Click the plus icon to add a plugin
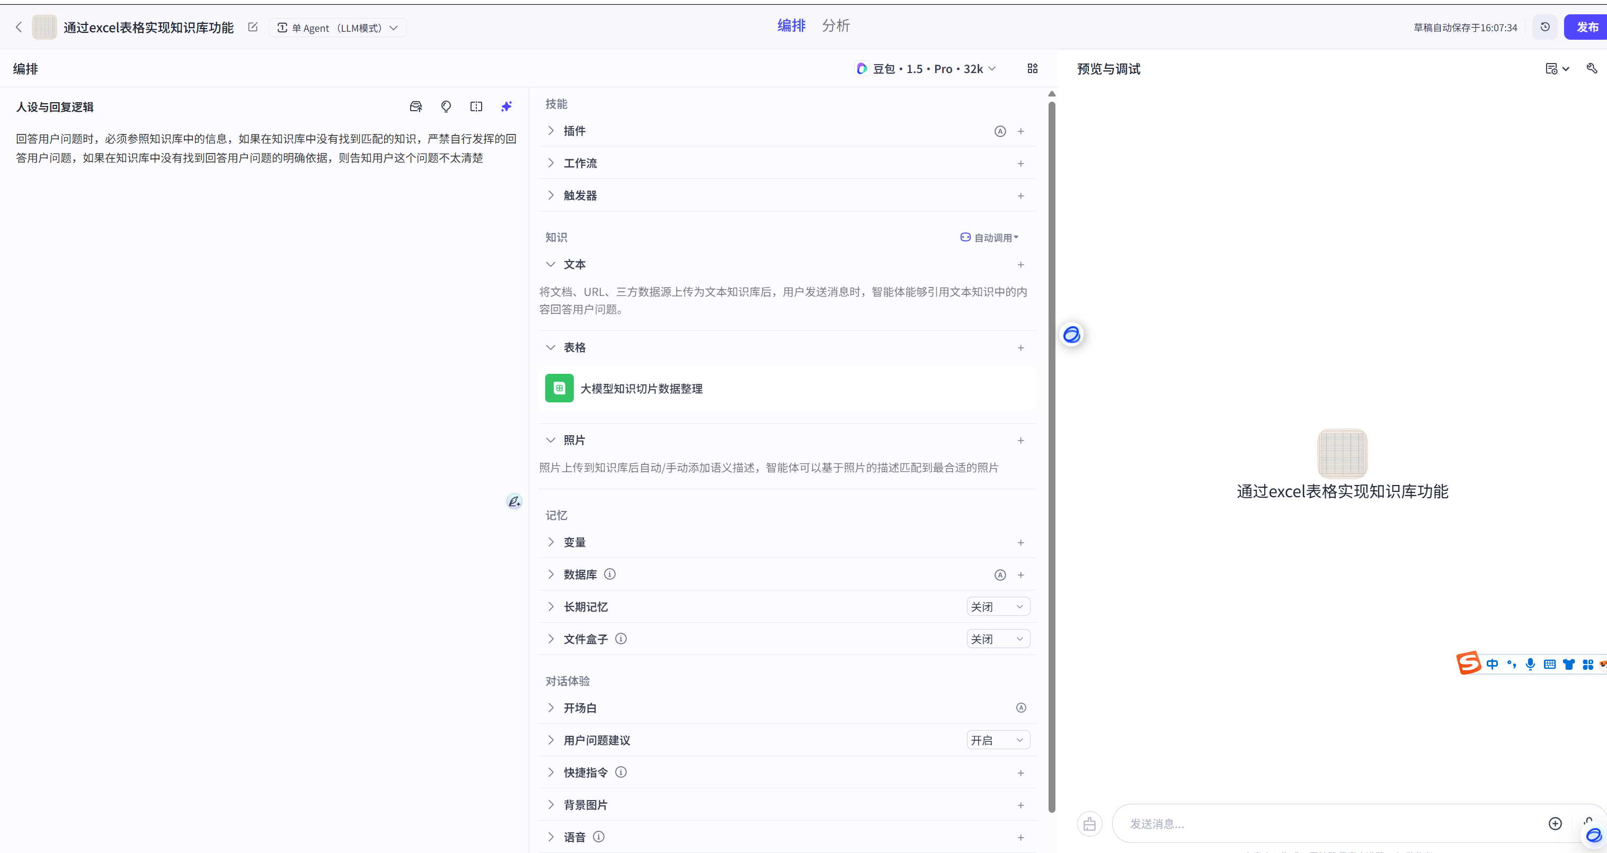Screen dimensions: 1607x853 pos(1020,131)
